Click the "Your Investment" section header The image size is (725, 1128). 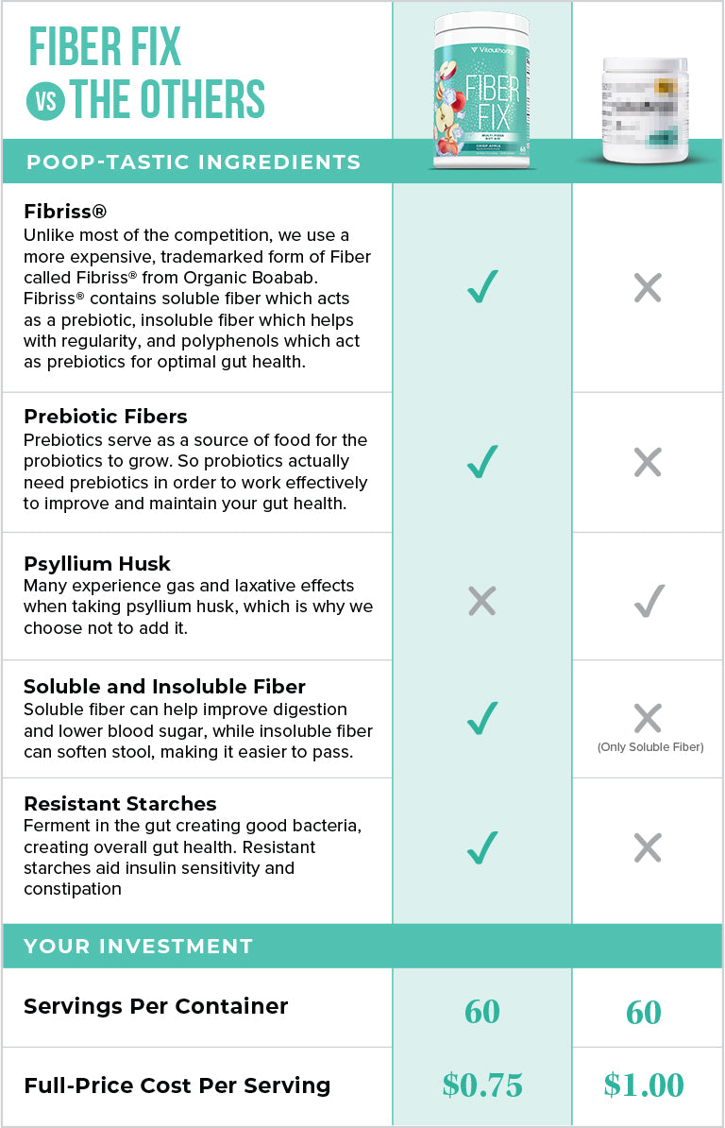point(138,946)
